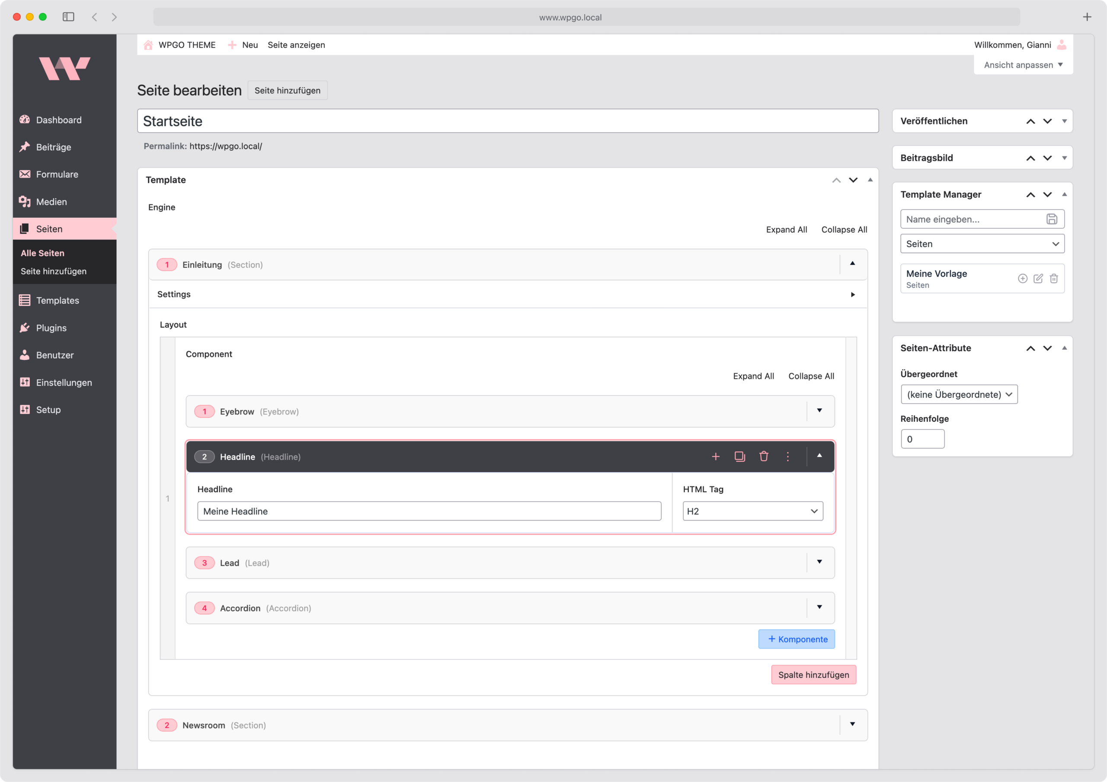The image size is (1107, 782).
Task: Open the HTML Tag dropdown showing H2
Action: coord(752,511)
